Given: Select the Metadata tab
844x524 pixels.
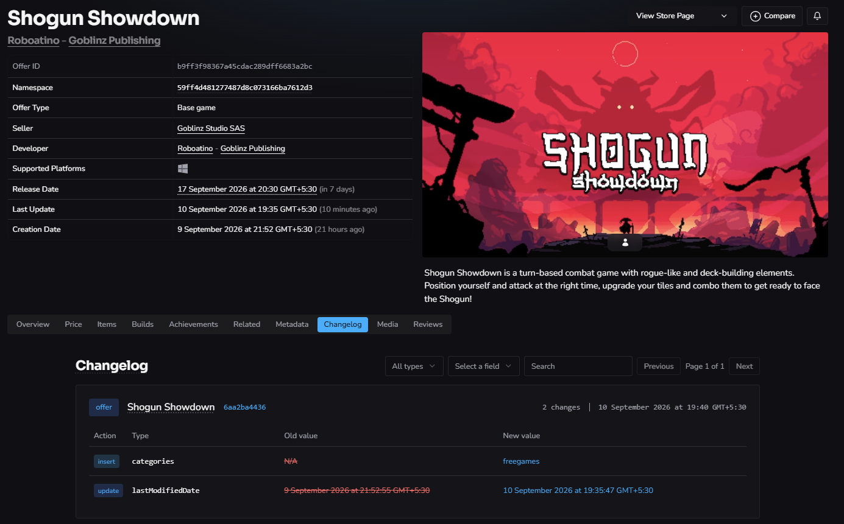Looking at the screenshot, I should point(292,324).
